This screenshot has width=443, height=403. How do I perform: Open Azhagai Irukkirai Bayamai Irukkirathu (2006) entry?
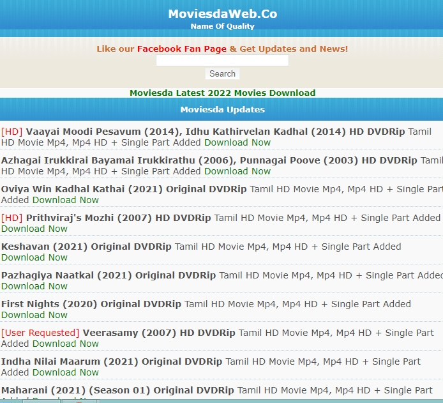[x=209, y=160]
